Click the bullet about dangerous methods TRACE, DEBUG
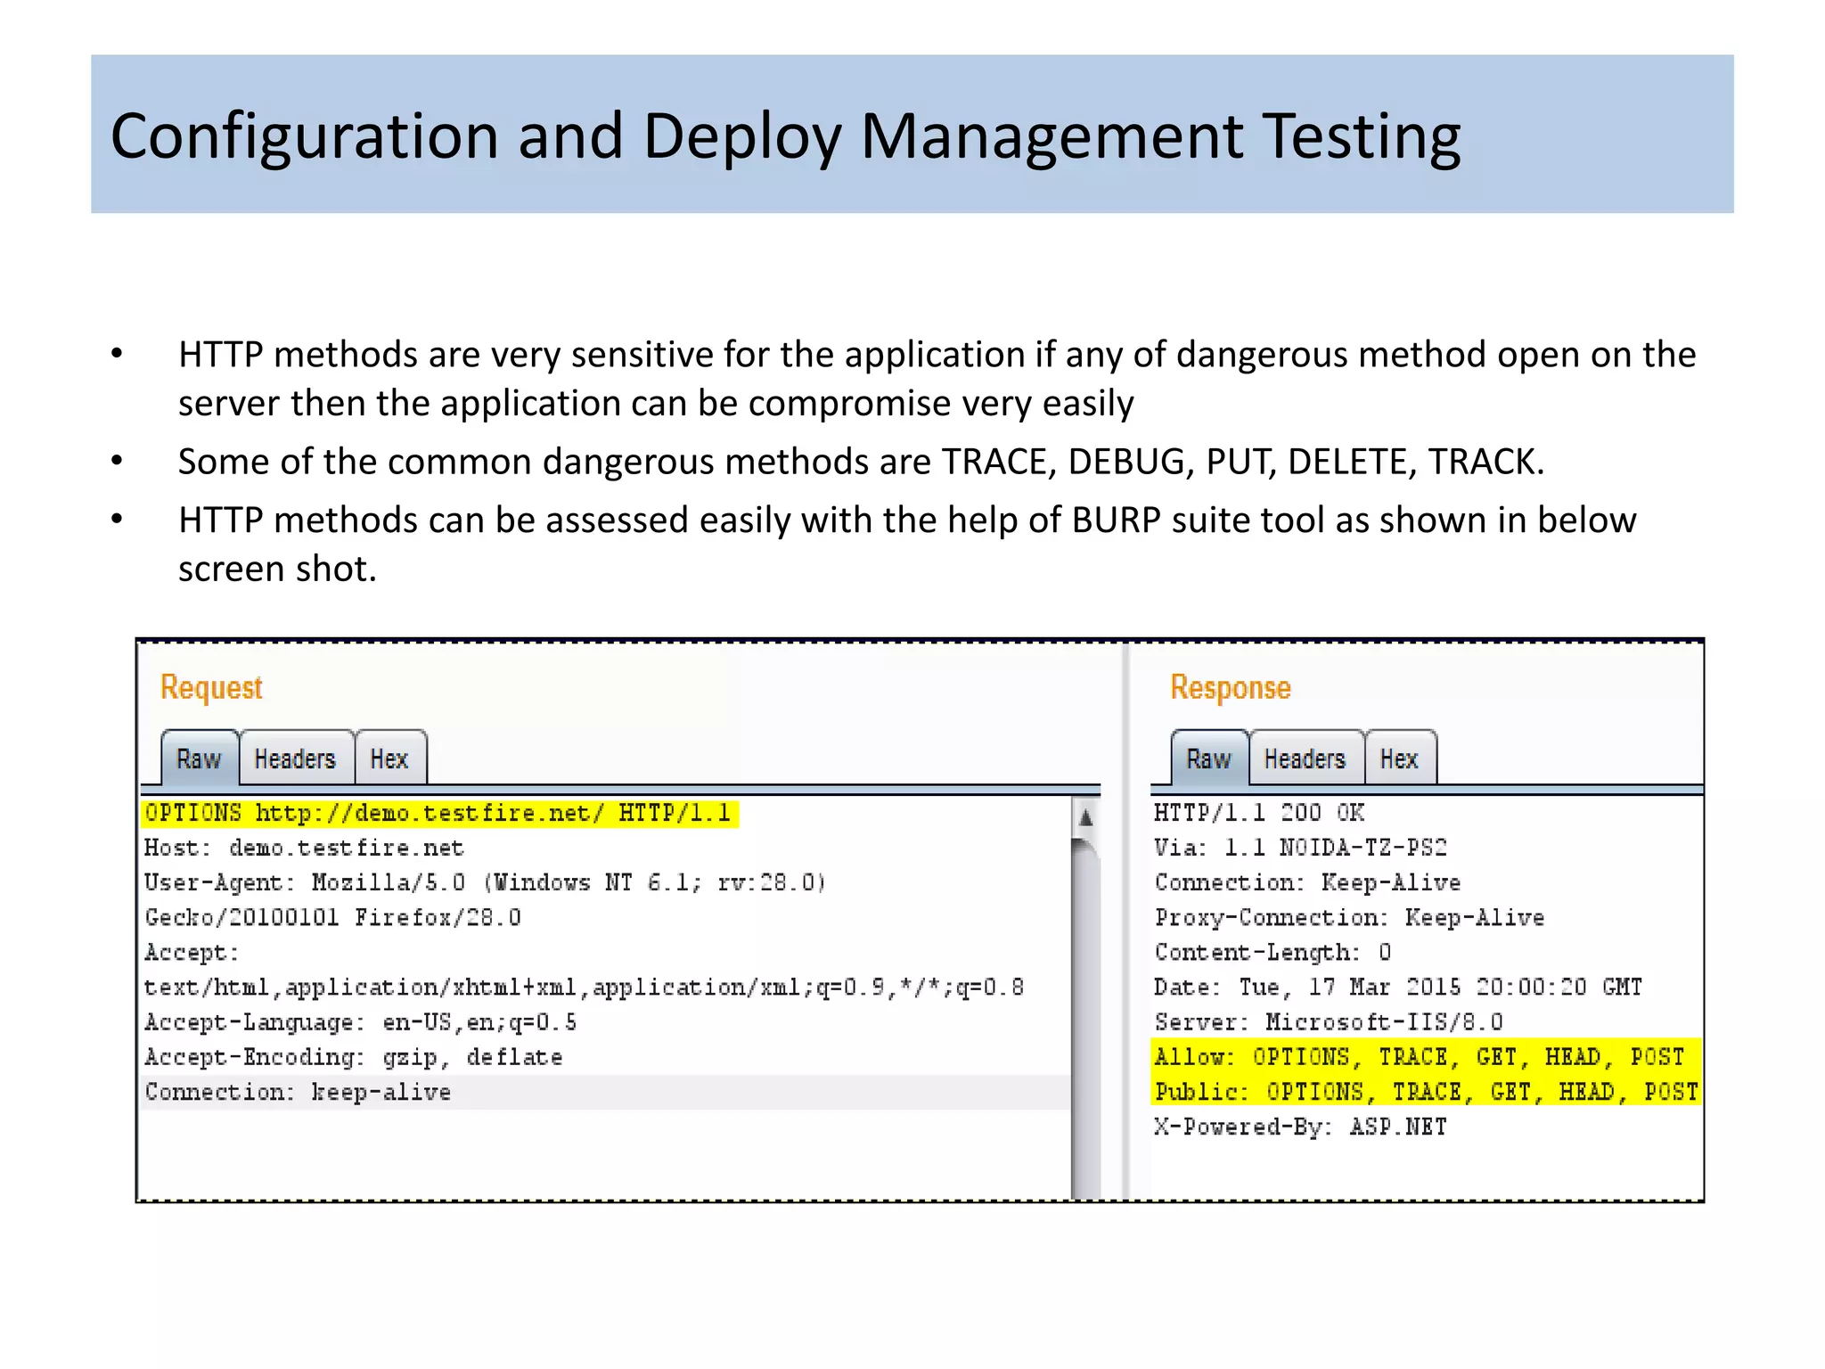Image resolution: width=1825 pixels, height=1369 pixels. pyautogui.click(x=861, y=462)
